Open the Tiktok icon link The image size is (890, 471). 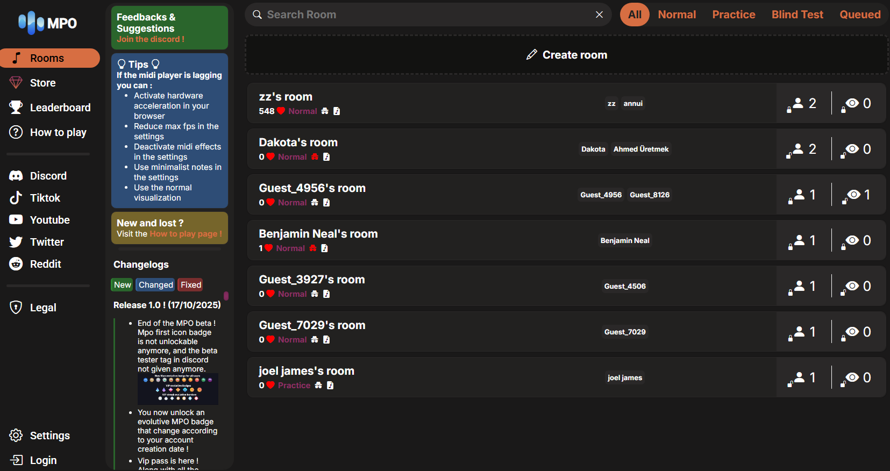tap(16, 198)
